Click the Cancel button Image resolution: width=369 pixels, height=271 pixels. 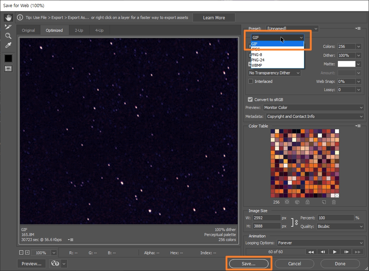tap(294, 264)
